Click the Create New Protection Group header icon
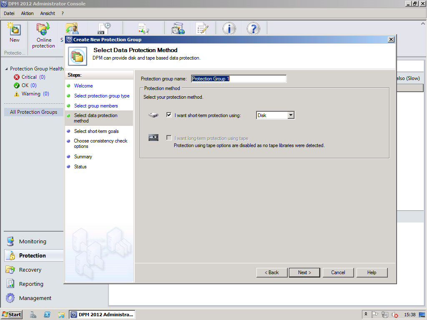427x320 pixels. (78, 56)
